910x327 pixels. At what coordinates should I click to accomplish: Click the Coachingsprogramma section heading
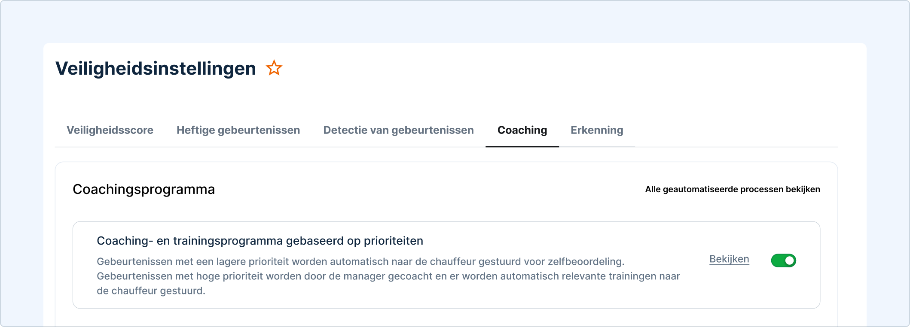coord(144,189)
